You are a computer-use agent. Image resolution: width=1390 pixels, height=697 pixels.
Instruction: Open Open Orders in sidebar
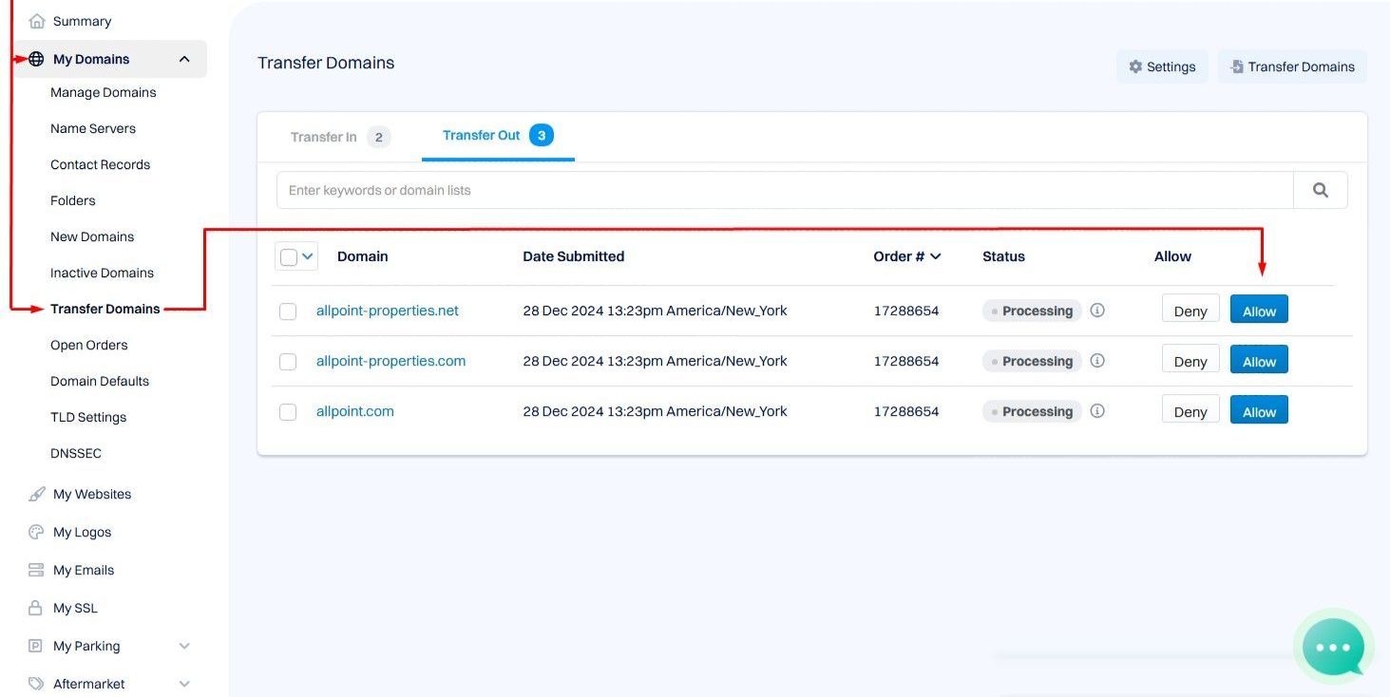(x=89, y=345)
